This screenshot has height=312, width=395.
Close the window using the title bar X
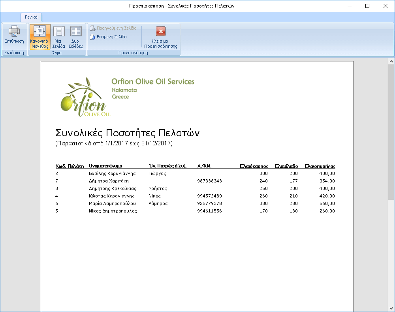[x=386, y=6]
